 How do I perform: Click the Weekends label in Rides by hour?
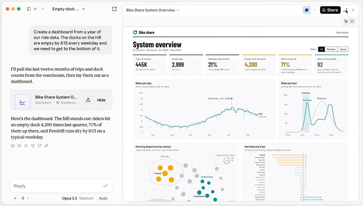[x=321, y=98]
